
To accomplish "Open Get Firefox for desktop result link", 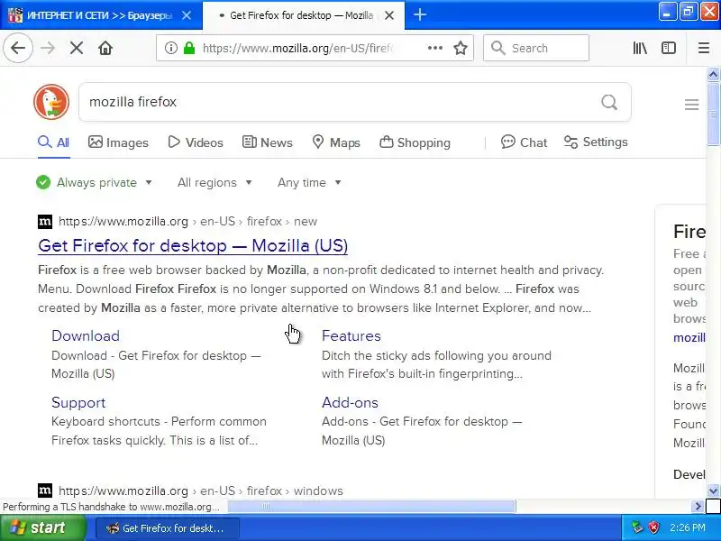I will 193,245.
